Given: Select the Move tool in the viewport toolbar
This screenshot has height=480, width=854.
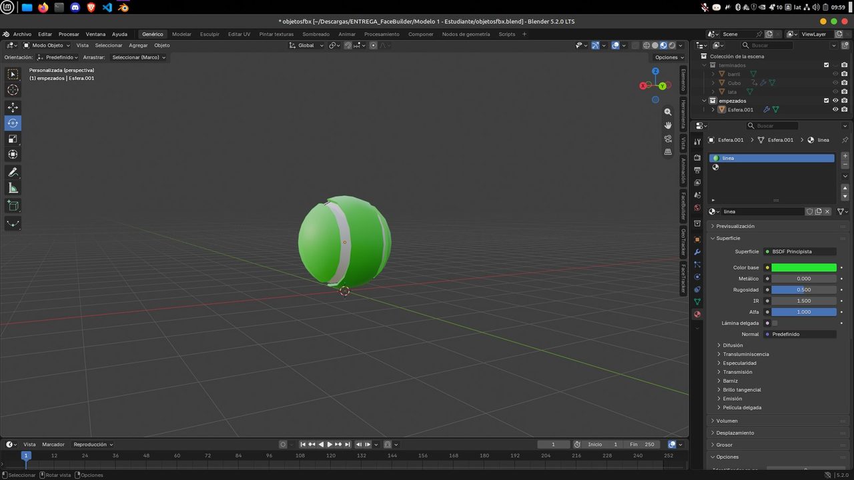Looking at the screenshot, I should pyautogui.click(x=13, y=107).
